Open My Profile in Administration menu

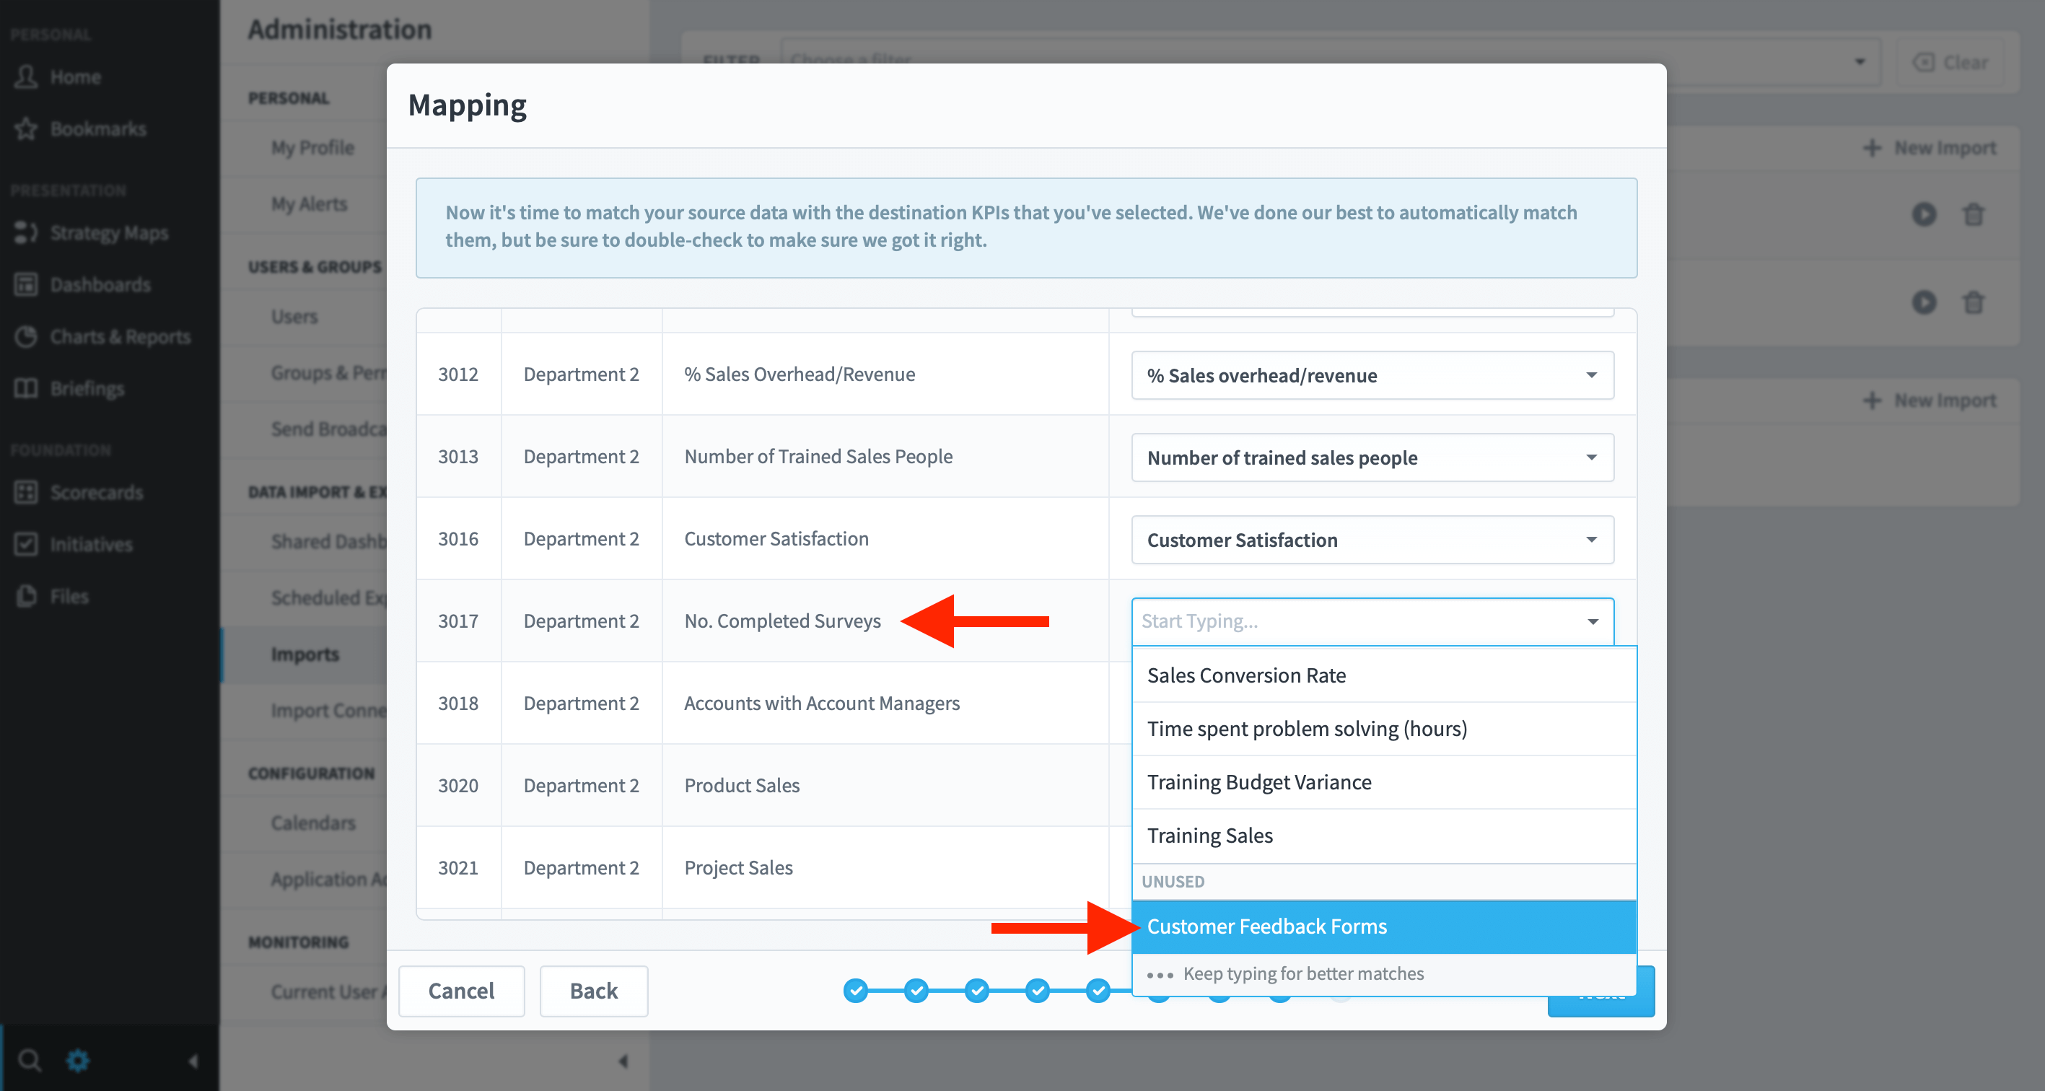tap(312, 148)
